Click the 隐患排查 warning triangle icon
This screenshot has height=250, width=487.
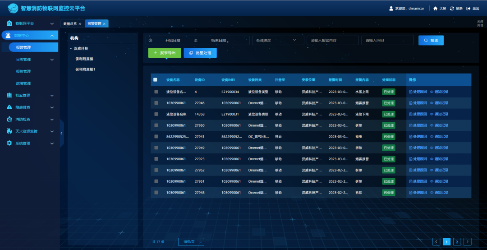[9, 107]
